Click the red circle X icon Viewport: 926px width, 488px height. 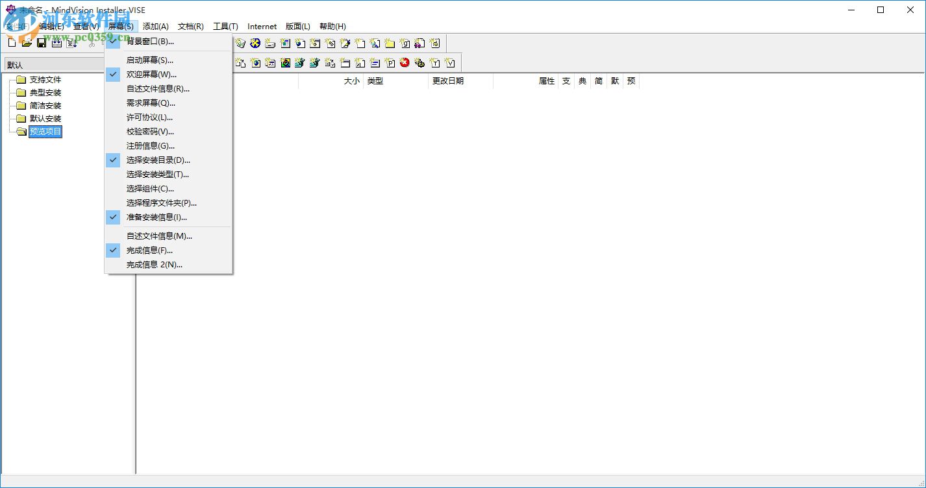(x=405, y=63)
